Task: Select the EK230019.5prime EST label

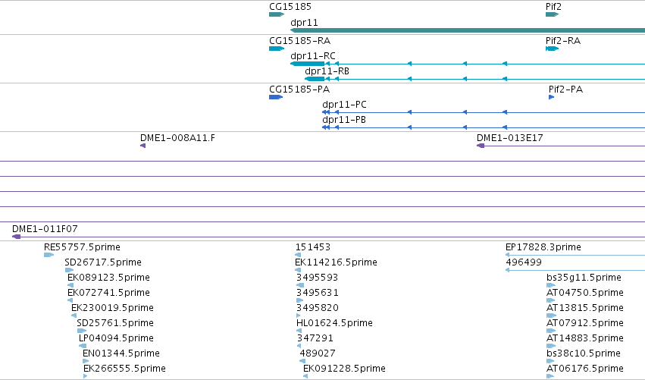Action: click(x=112, y=308)
